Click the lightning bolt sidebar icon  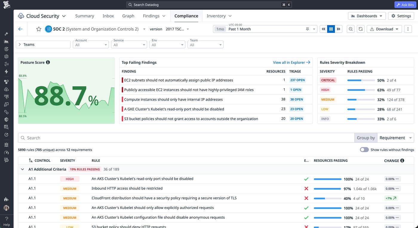pyautogui.click(x=6, y=71)
